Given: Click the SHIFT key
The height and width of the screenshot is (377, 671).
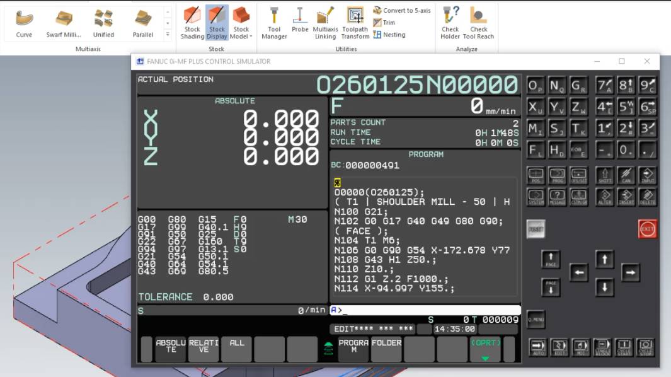Looking at the screenshot, I should (x=605, y=175).
